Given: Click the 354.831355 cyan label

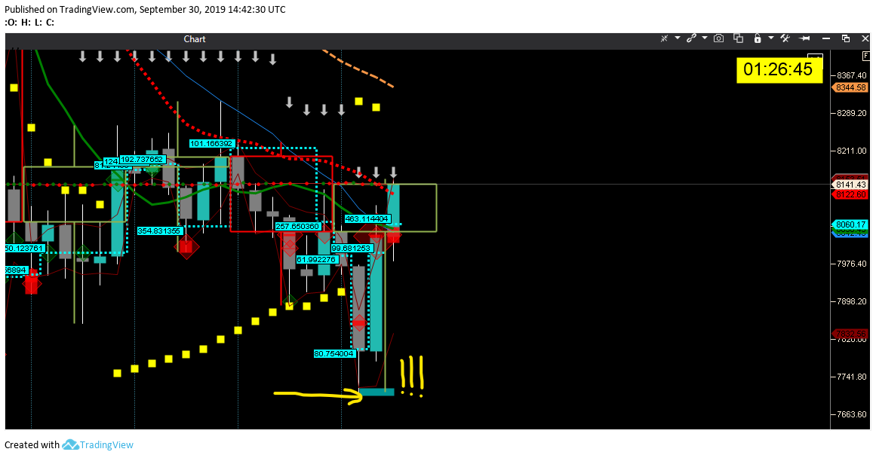Looking at the screenshot, I should pos(159,231).
